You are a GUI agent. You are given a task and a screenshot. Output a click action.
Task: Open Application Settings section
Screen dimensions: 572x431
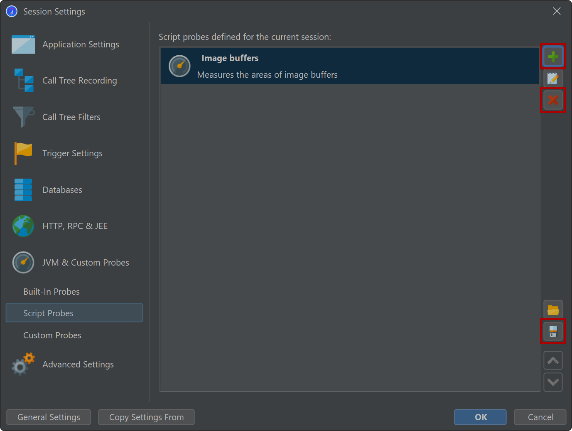pos(81,44)
